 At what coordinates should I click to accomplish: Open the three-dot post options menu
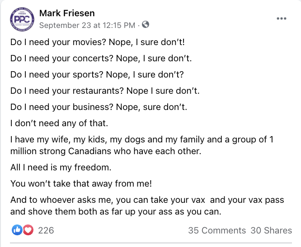[x=282, y=18]
